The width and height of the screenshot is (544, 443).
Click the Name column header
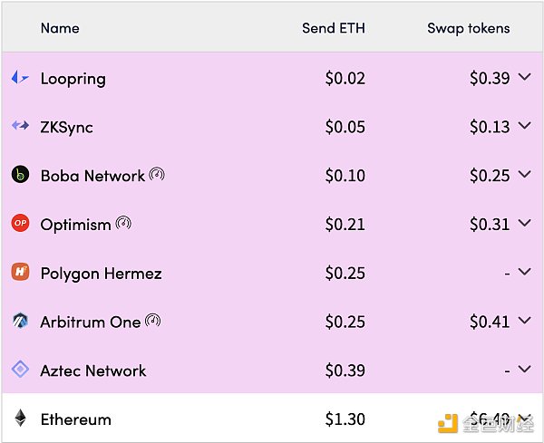60,28
